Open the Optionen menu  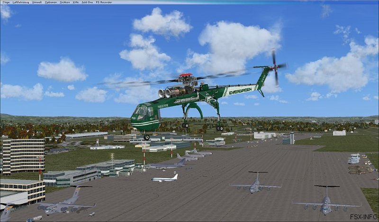[x=51, y=2]
